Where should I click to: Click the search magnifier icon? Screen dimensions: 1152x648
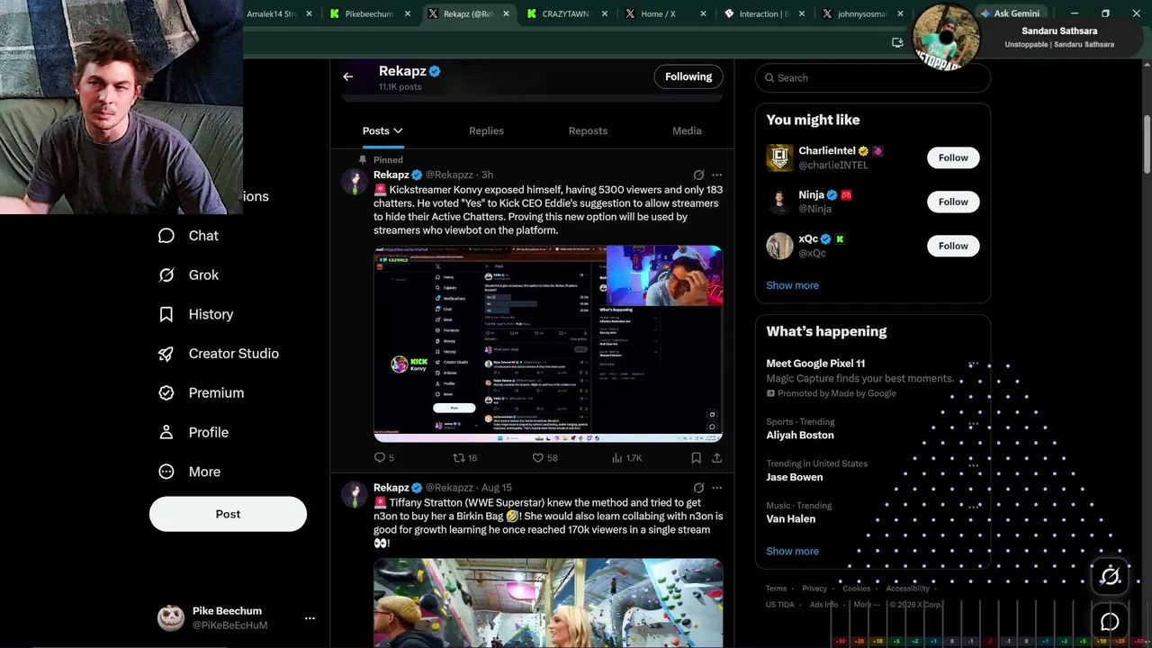coord(769,78)
